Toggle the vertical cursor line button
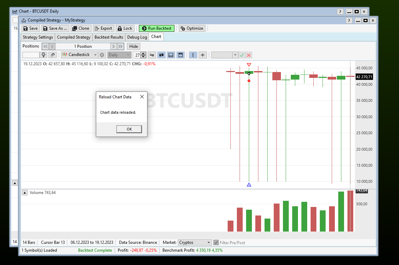Screen dimensions: 399x265 [x=193, y=55]
